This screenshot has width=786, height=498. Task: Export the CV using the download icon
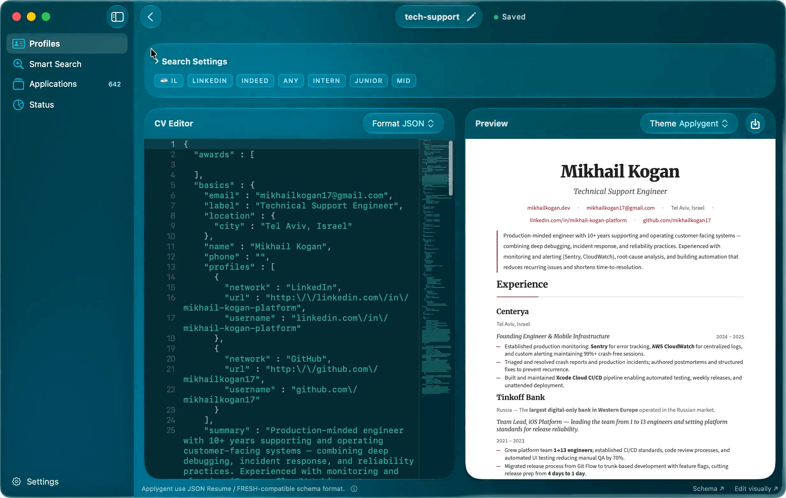pyautogui.click(x=755, y=124)
